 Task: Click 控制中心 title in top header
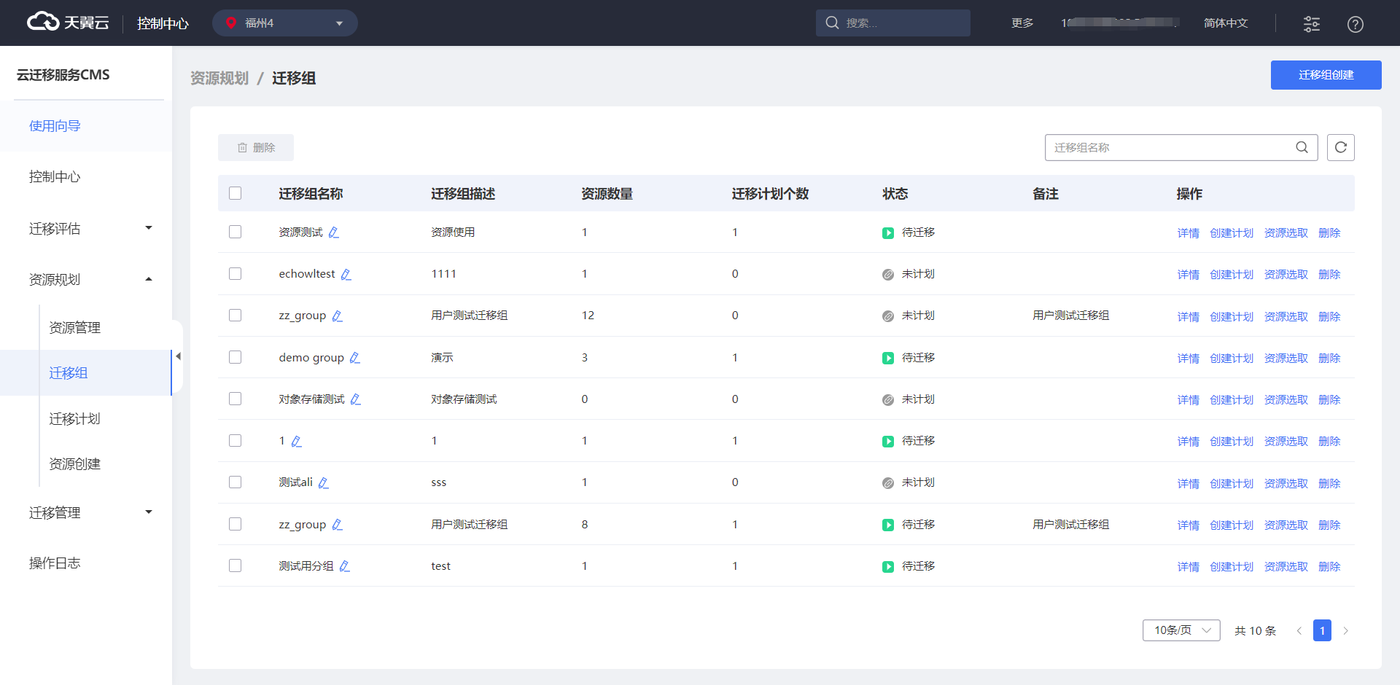(x=163, y=23)
